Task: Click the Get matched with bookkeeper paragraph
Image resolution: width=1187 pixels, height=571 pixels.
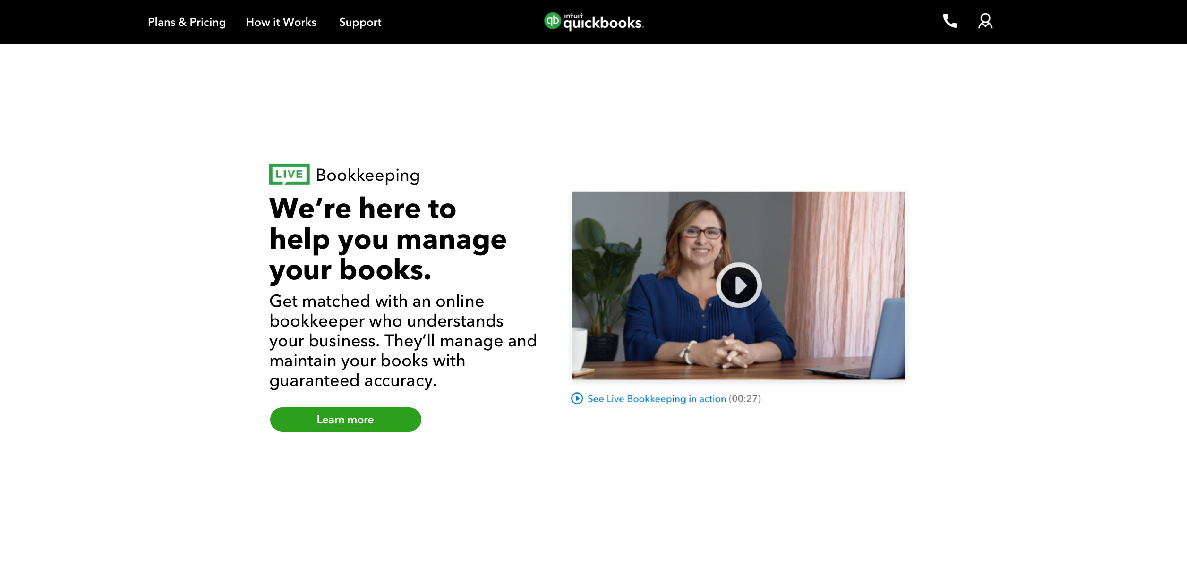Action: (x=403, y=341)
